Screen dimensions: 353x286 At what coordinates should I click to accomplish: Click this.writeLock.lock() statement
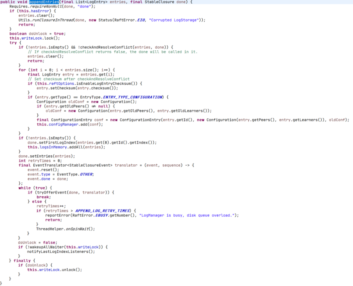click(x=35, y=38)
